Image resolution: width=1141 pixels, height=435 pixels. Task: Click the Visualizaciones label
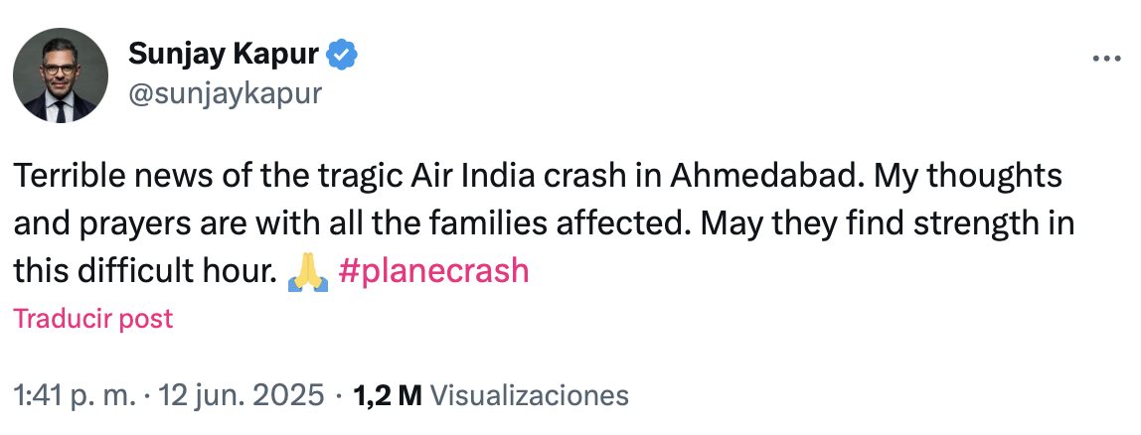click(x=532, y=395)
